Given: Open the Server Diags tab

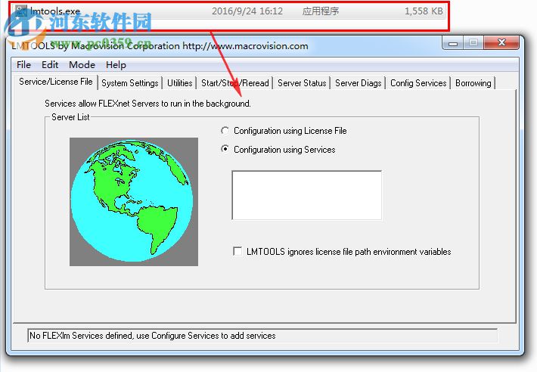Looking at the screenshot, I should [359, 83].
